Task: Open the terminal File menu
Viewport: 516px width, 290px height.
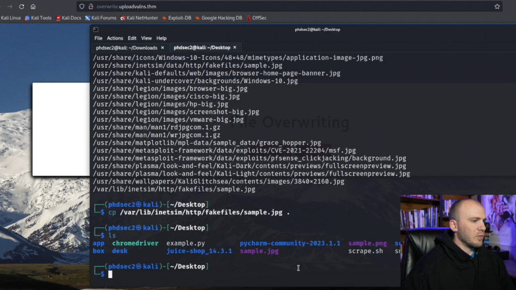Action: tap(98, 38)
